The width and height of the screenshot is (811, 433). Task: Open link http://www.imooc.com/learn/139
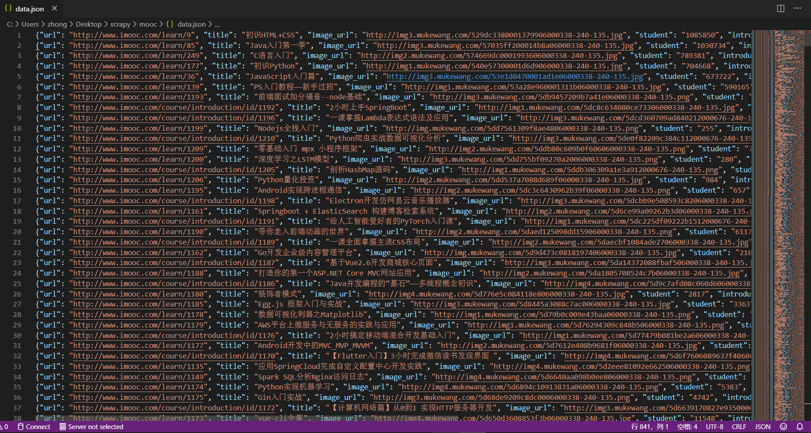click(137, 87)
